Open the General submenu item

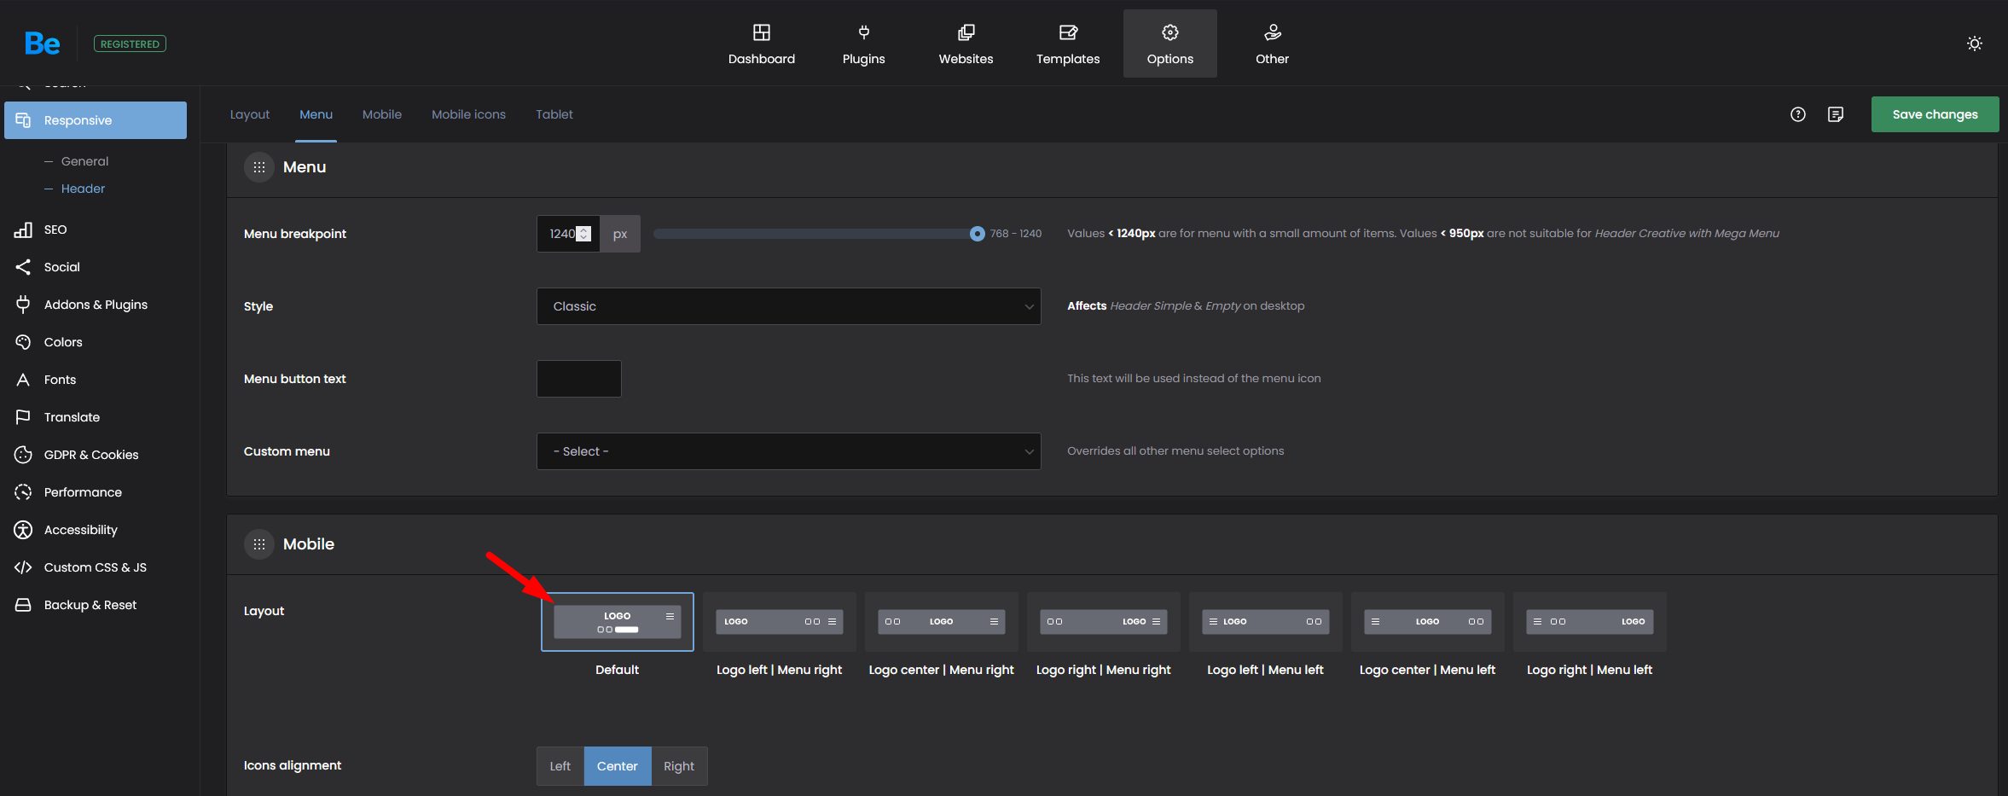(84, 161)
